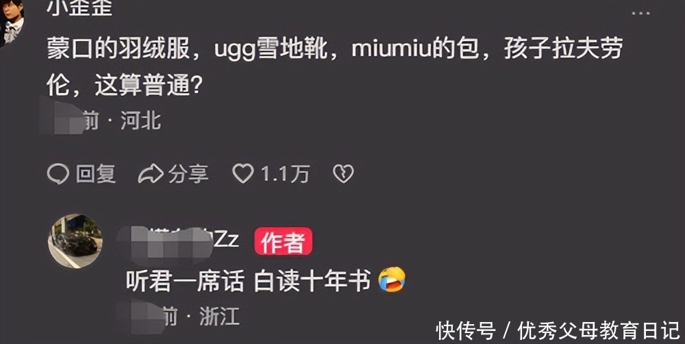Click the 1.1万 like count

(x=285, y=174)
